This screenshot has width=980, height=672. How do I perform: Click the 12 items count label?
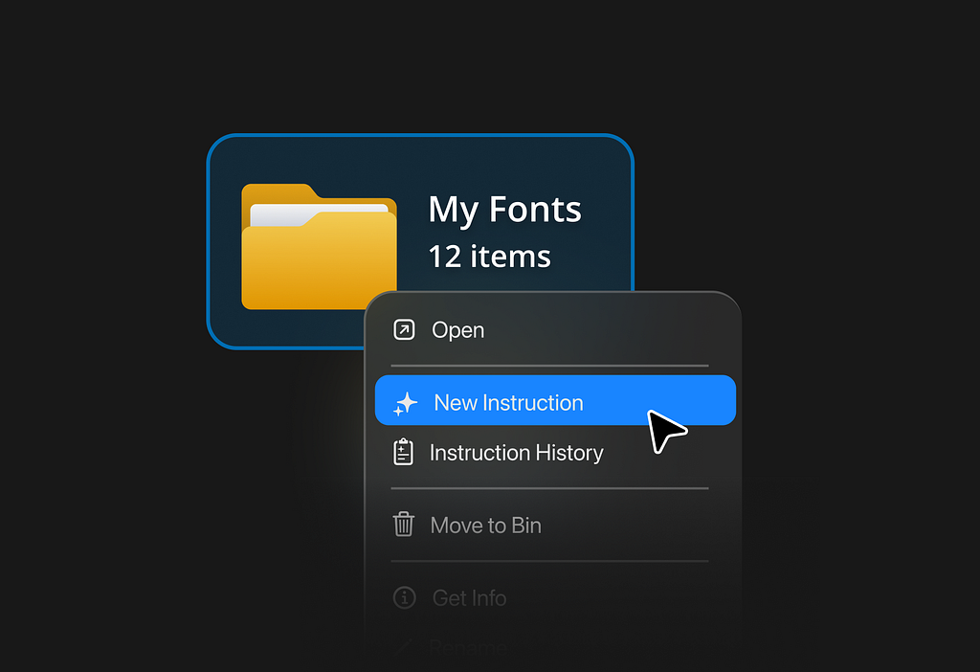pyautogui.click(x=490, y=257)
